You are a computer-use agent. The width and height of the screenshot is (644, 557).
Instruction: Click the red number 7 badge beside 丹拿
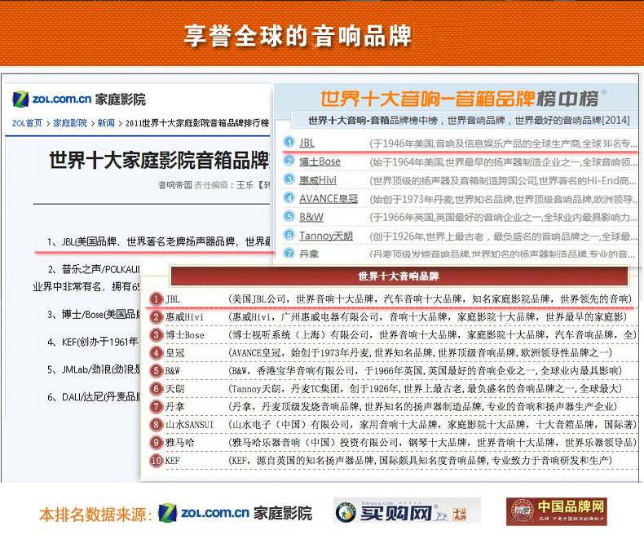coord(156,406)
